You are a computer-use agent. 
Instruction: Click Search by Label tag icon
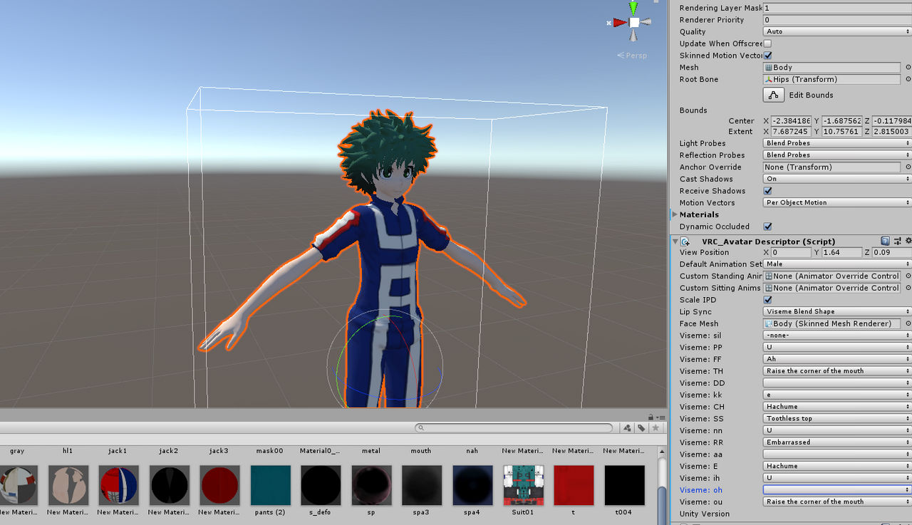pos(641,428)
